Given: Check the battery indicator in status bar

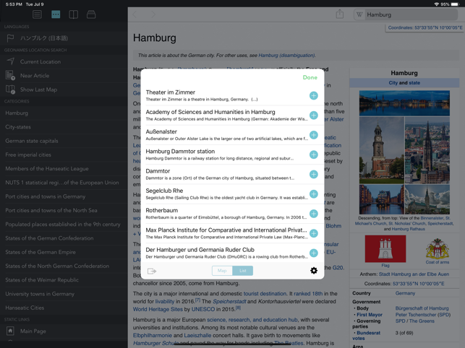Looking at the screenshot, I should 455,4.
